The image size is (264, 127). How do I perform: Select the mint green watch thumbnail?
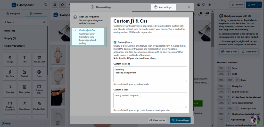click(58, 117)
